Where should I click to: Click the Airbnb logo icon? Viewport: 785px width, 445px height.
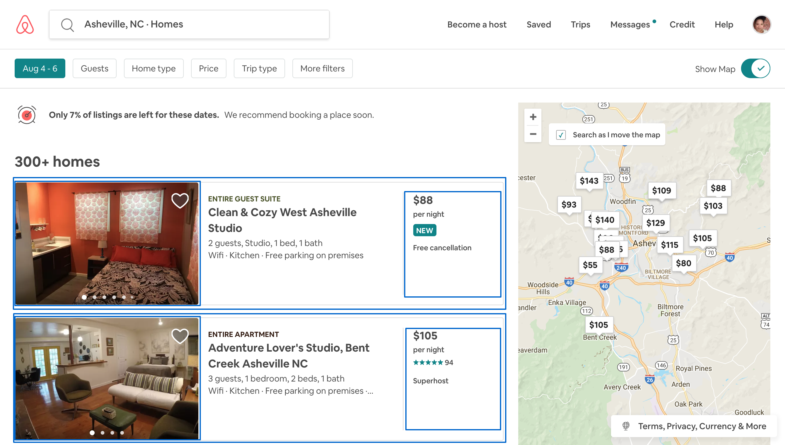(x=25, y=24)
